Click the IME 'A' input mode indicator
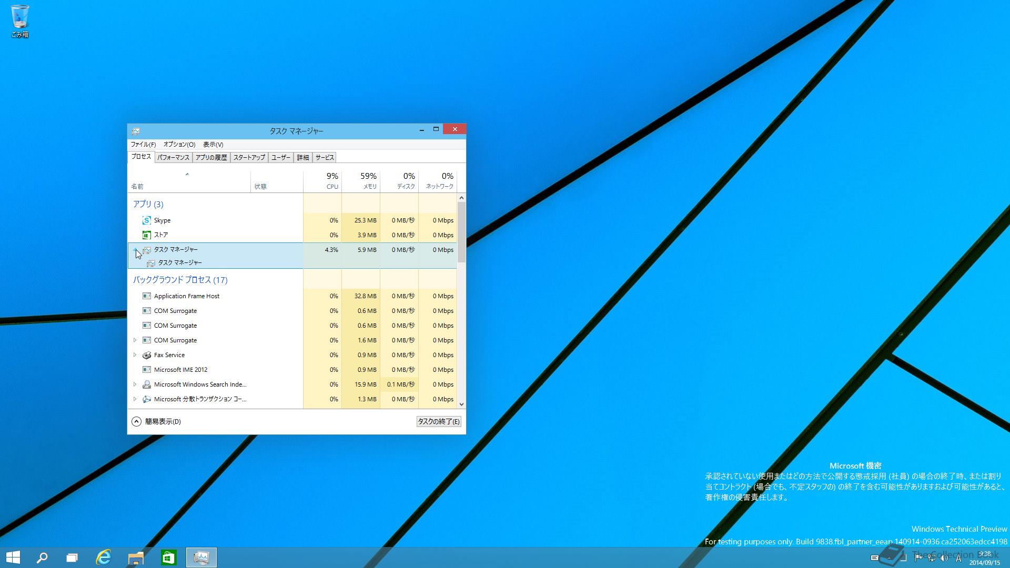This screenshot has width=1010, height=568. click(x=958, y=558)
